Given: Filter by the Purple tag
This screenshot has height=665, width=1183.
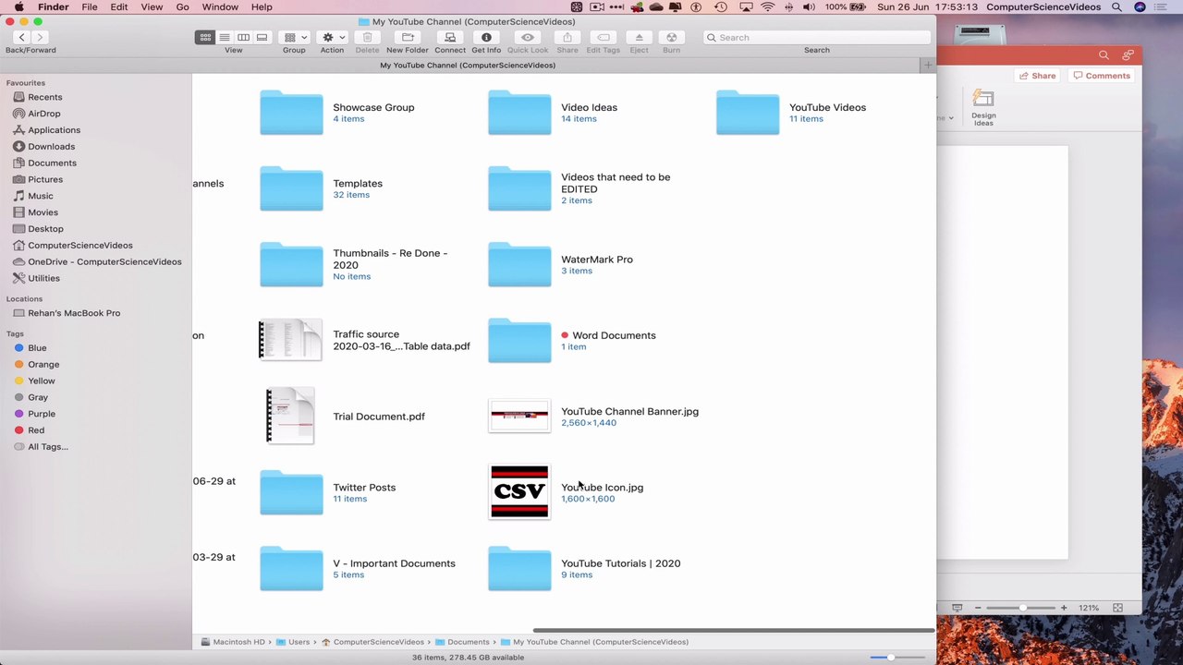Looking at the screenshot, I should pyautogui.click(x=42, y=414).
